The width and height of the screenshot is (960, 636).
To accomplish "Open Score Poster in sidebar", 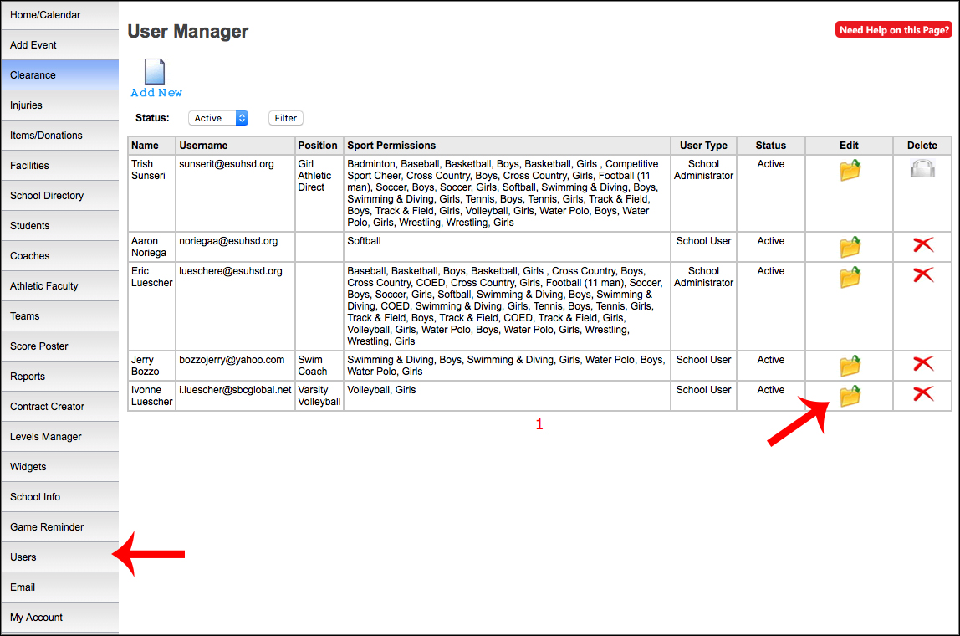I will (x=60, y=346).
